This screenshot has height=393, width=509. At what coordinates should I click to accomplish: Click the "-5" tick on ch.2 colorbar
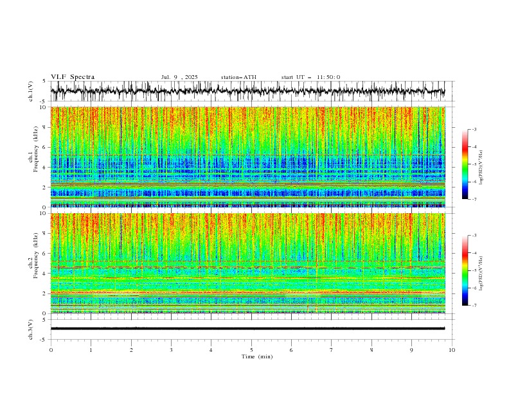[474, 270]
